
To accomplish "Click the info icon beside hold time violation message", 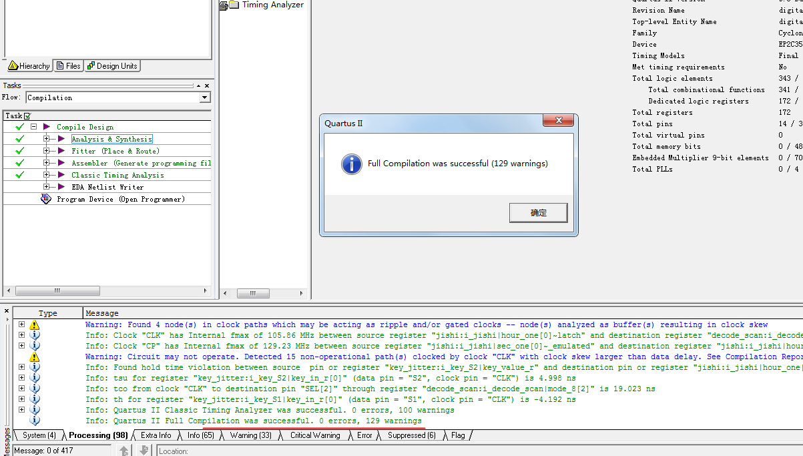I will pyautogui.click(x=35, y=367).
